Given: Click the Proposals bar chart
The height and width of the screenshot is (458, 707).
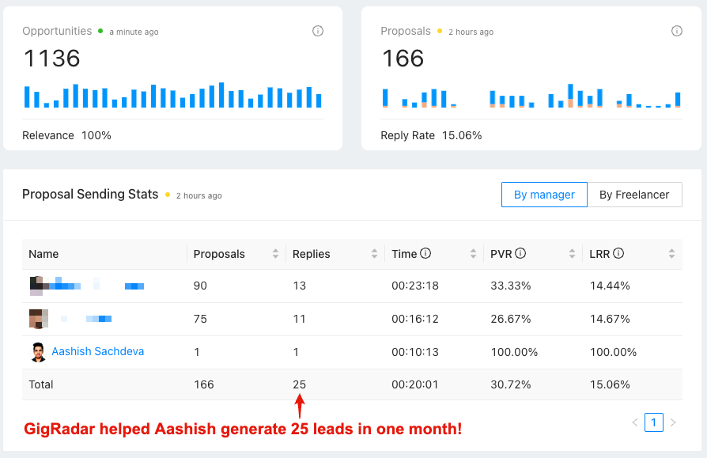Looking at the screenshot, I should coord(531,96).
